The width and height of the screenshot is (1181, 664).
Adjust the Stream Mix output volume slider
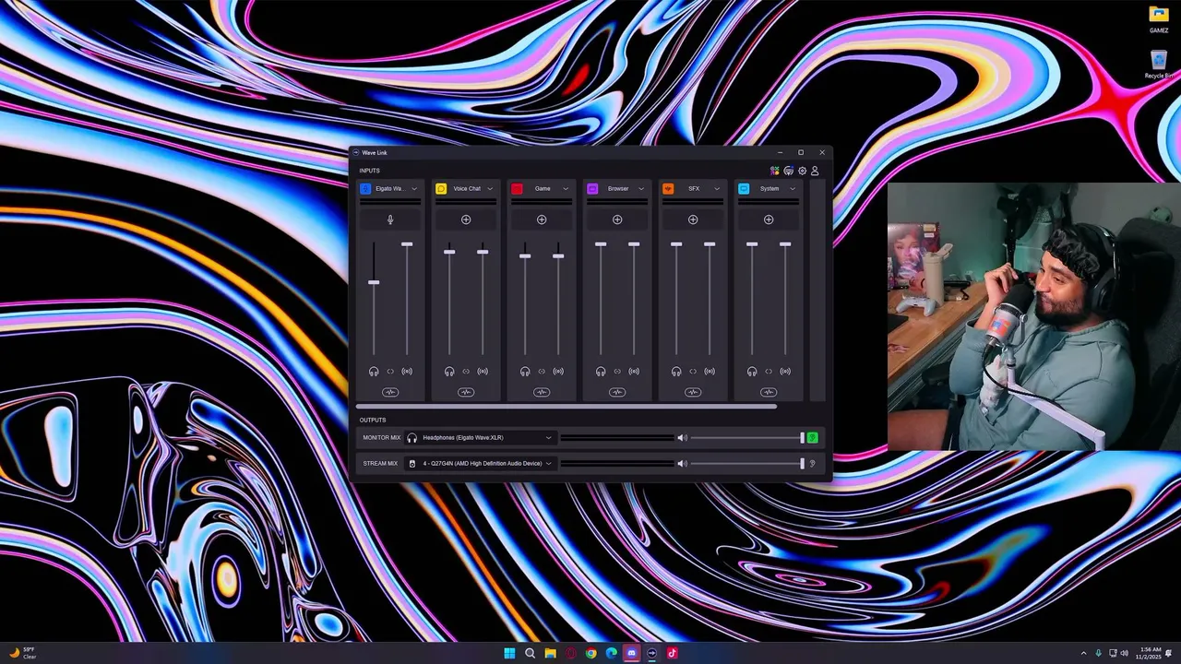tap(747, 463)
